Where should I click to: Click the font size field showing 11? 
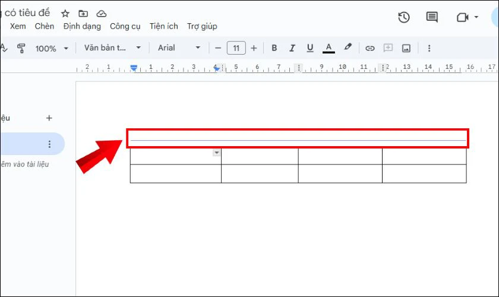pyautogui.click(x=236, y=48)
